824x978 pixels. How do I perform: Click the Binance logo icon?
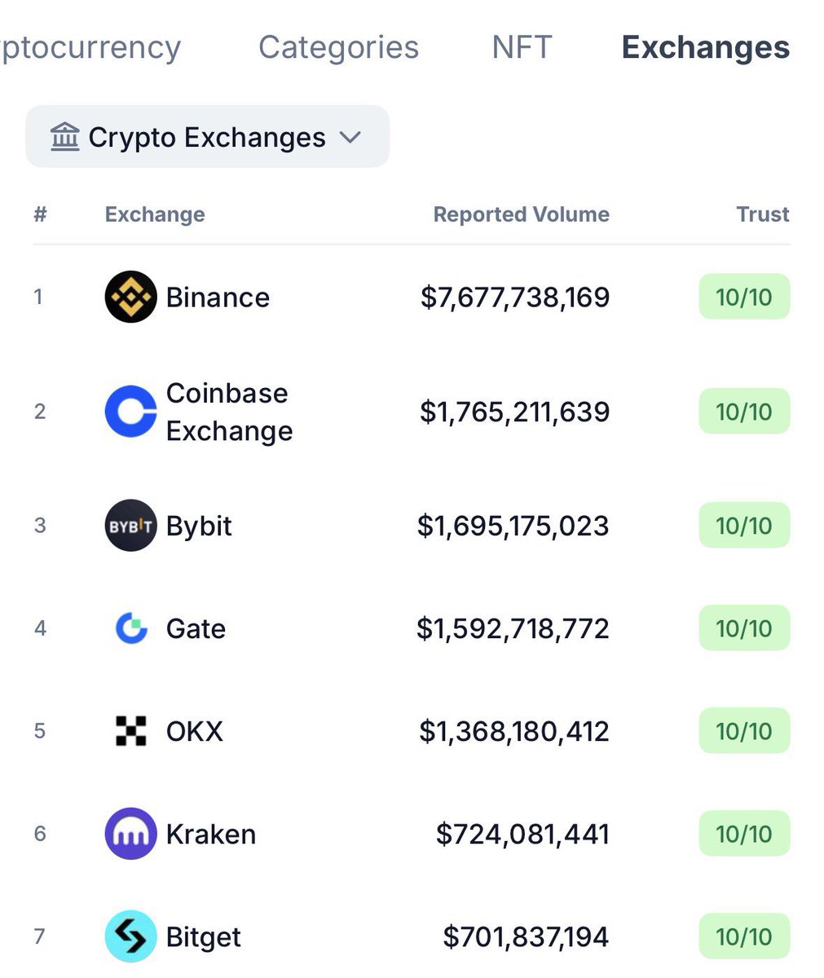[x=130, y=297]
